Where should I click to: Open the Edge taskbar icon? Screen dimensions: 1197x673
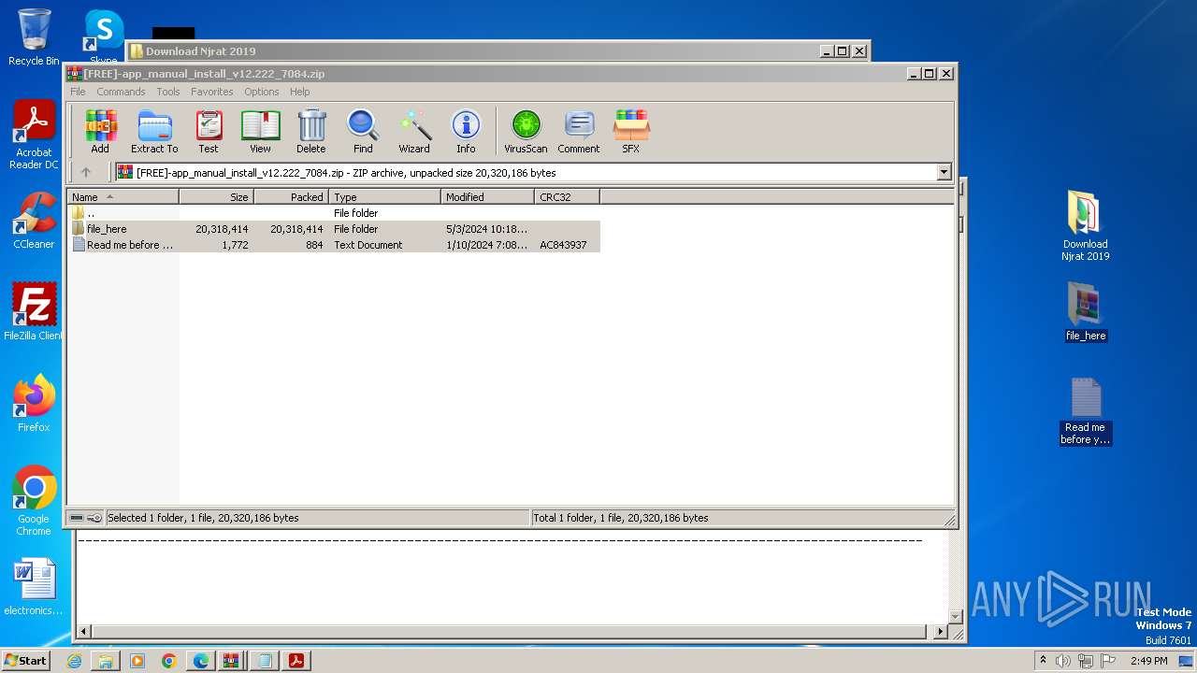point(201,661)
